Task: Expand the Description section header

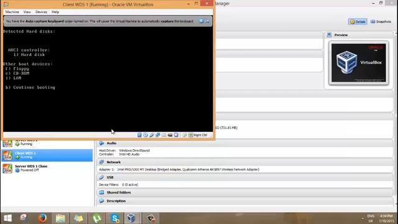Action: coord(244,201)
